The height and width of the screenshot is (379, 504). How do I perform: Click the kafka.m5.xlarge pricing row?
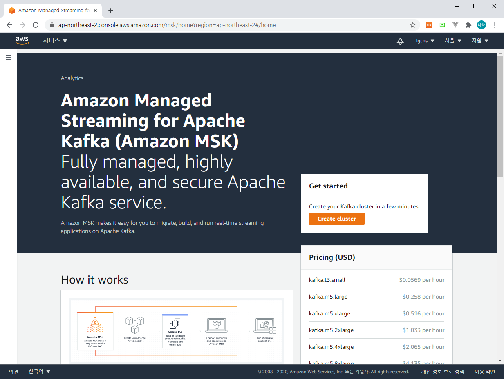[x=376, y=313]
